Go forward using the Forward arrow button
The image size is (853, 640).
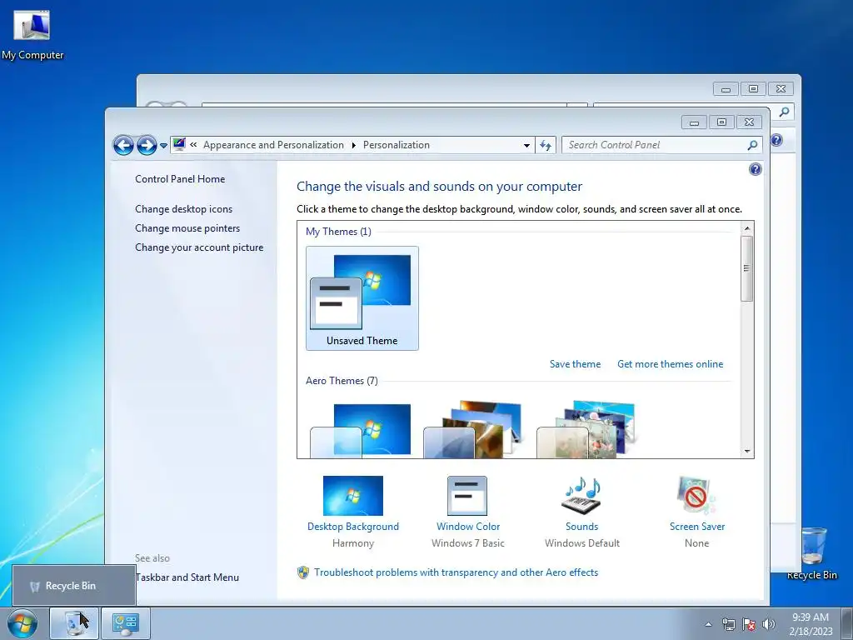147,145
